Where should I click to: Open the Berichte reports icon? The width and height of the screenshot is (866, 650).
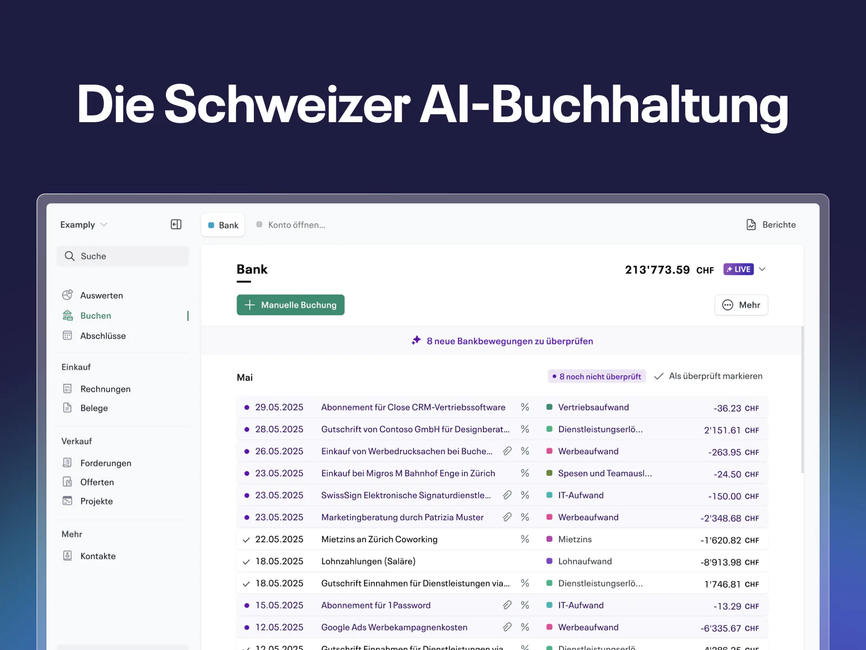[751, 224]
